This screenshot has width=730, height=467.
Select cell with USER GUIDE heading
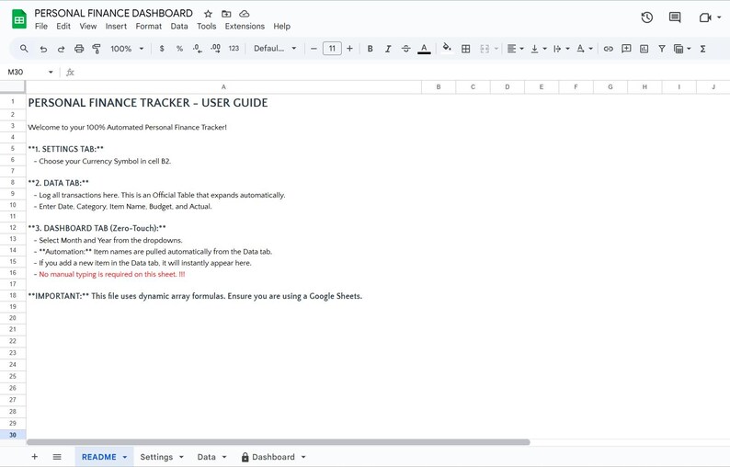pyautogui.click(x=223, y=103)
